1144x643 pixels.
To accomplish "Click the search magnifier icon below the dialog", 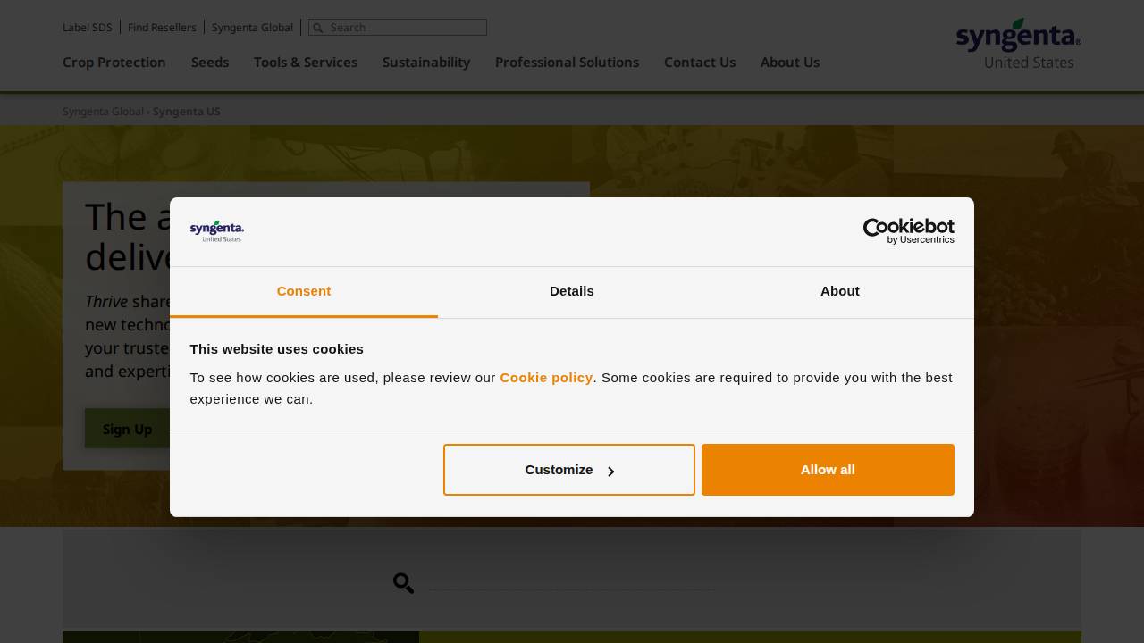I will (x=403, y=583).
